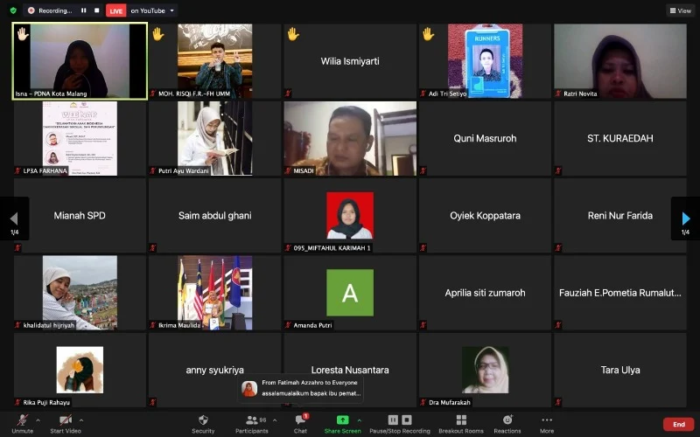Open the Chat panel
Screen dimensions: 700x437
click(300, 424)
